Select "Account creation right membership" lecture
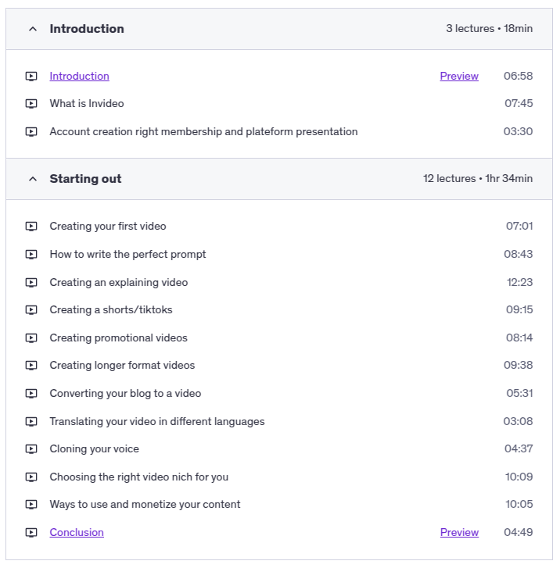The height and width of the screenshot is (568, 560). point(203,132)
